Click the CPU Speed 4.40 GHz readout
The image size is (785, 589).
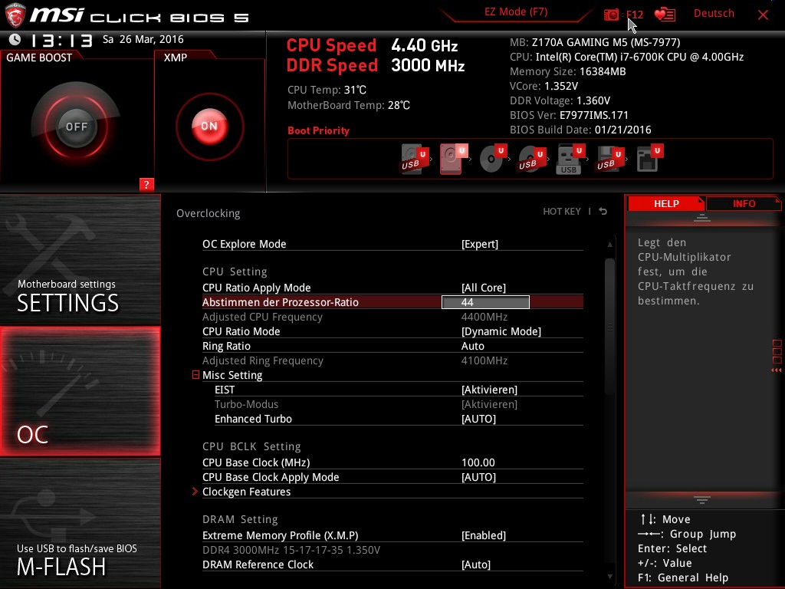[x=372, y=45]
